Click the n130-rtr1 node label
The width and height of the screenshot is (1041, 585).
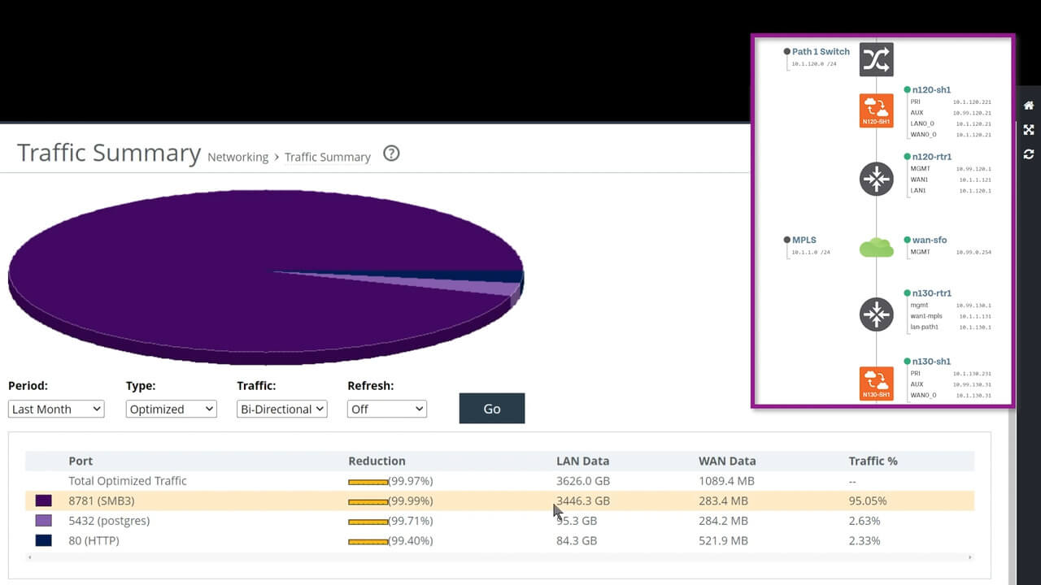932,292
